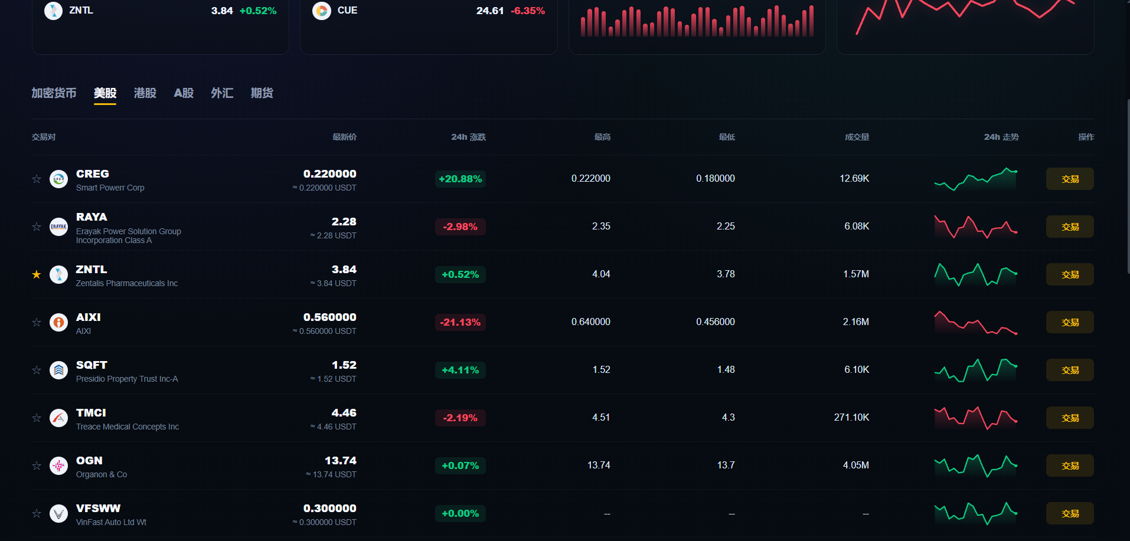This screenshot has width=1130, height=541.
Task: Open SQFT 24h trend sparkline
Action: click(x=976, y=370)
